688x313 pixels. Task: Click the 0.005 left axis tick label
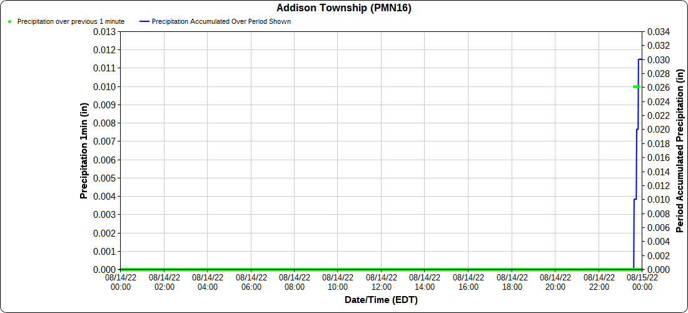tap(104, 178)
